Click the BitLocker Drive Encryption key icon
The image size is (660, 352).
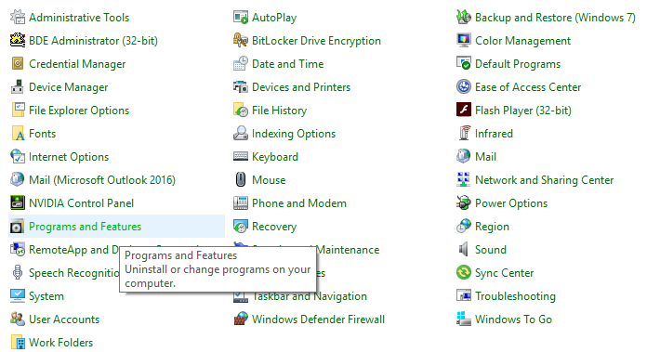(241, 40)
